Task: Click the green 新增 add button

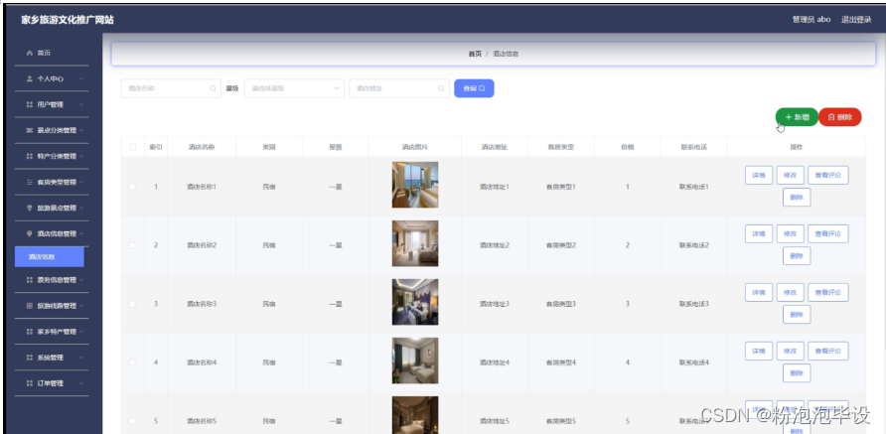Action: 797,117
